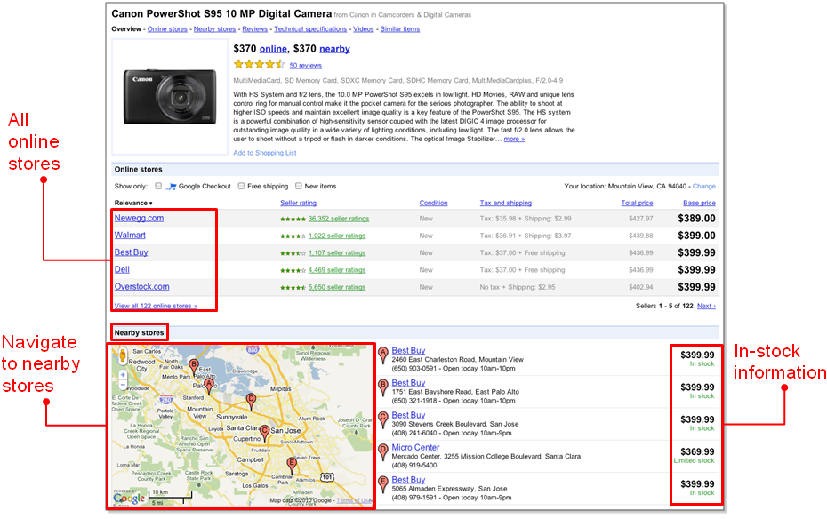Image resolution: width=827 pixels, height=519 pixels.
Task: Click the red E pin beside Almaden Expressway listing
Action: (x=383, y=483)
